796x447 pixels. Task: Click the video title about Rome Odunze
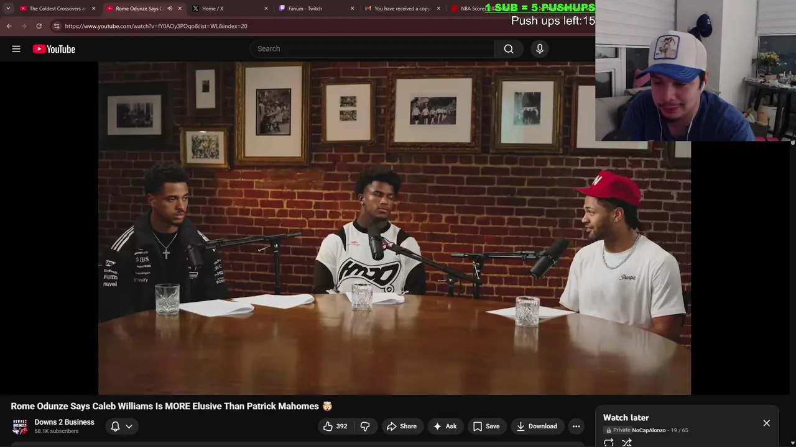pos(171,406)
